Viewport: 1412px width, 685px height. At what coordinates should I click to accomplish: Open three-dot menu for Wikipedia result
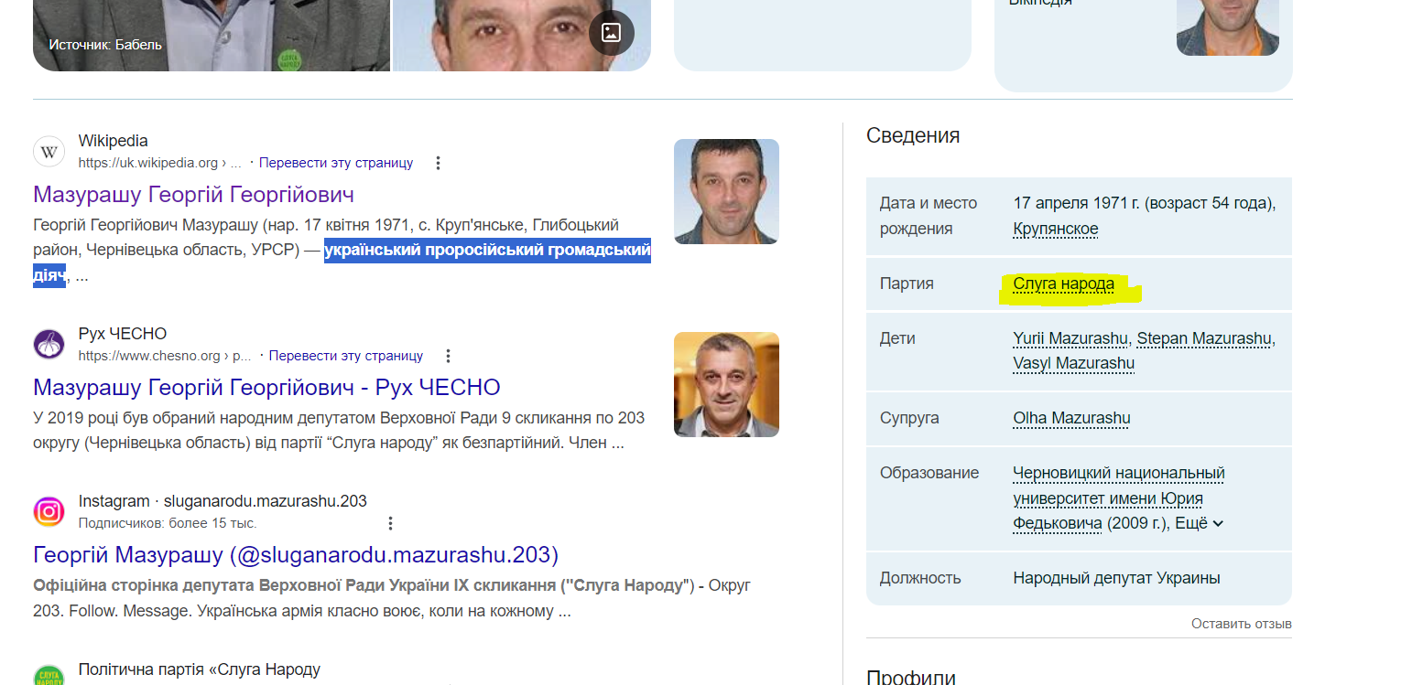pyautogui.click(x=438, y=164)
